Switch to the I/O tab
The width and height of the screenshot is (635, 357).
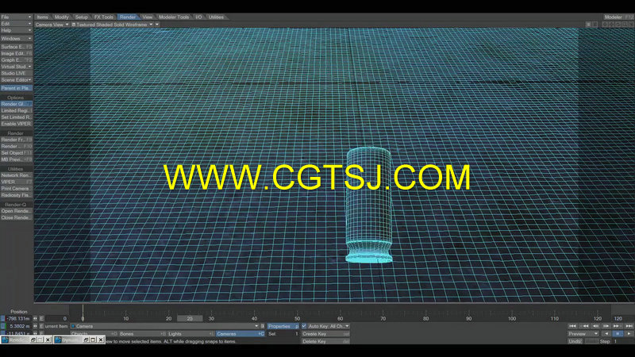pyautogui.click(x=198, y=17)
